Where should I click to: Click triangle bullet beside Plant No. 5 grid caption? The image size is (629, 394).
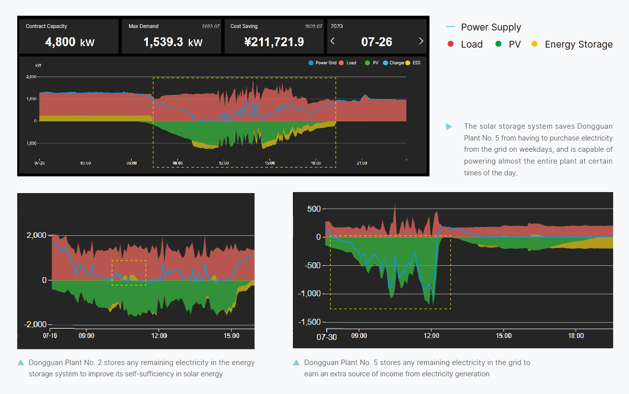pos(296,363)
